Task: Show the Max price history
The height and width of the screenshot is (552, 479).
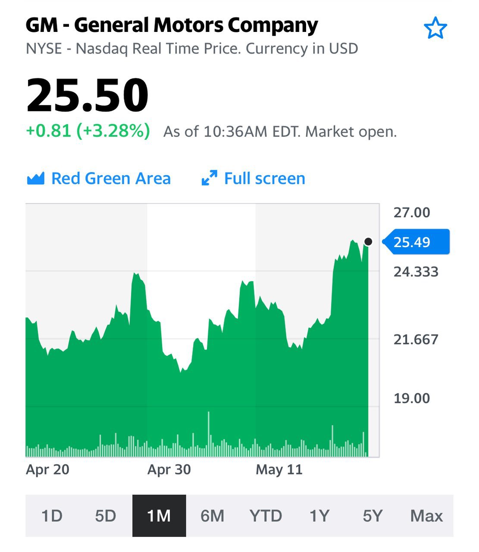Action: tap(426, 516)
